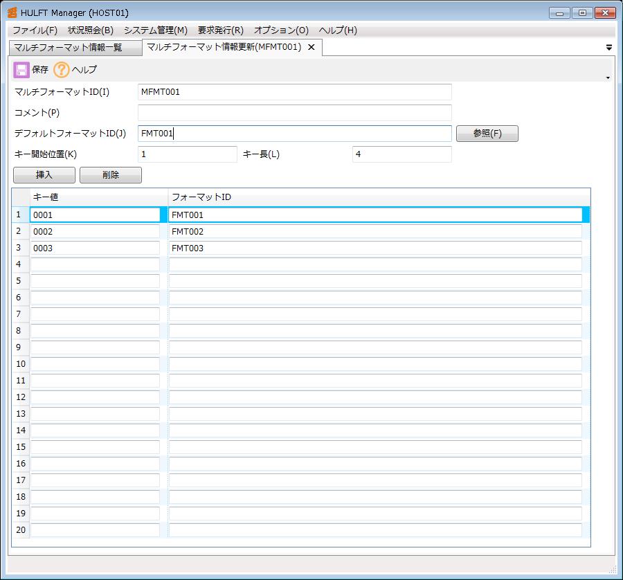Expand the toolbar overflow arrow

[608, 78]
